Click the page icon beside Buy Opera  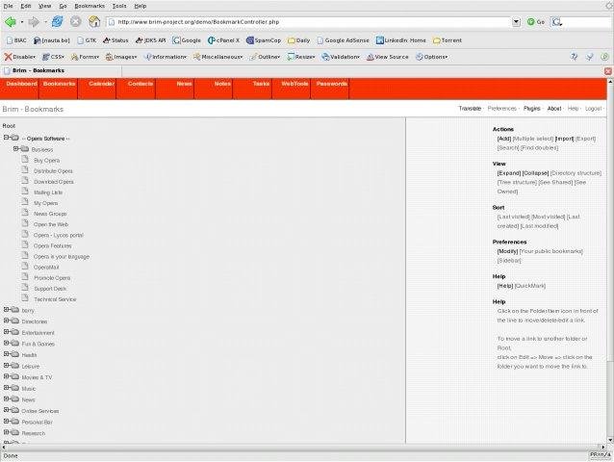pyautogui.click(x=26, y=160)
